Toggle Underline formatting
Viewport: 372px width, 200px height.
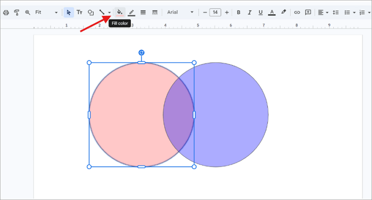tap(260, 12)
